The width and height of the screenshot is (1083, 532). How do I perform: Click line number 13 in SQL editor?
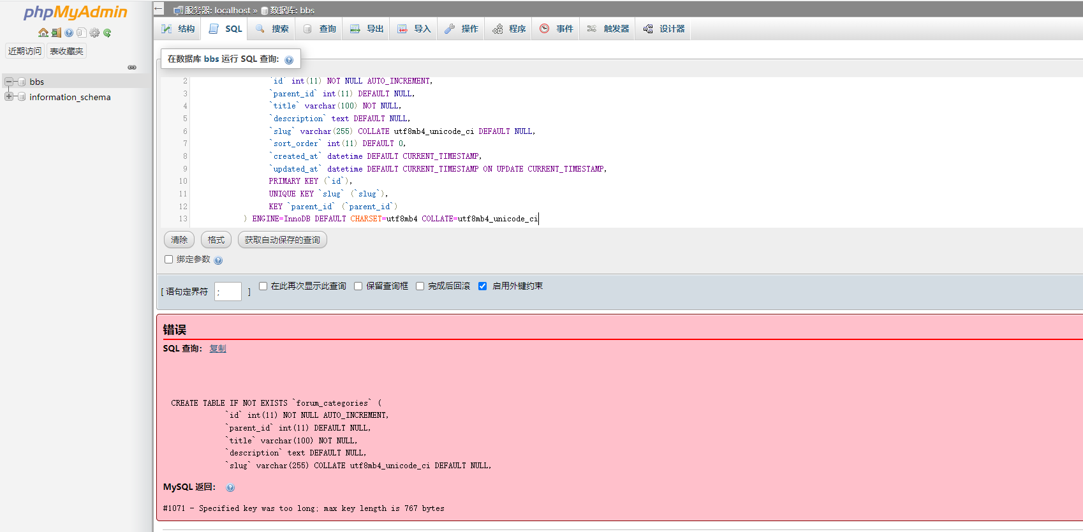click(183, 219)
